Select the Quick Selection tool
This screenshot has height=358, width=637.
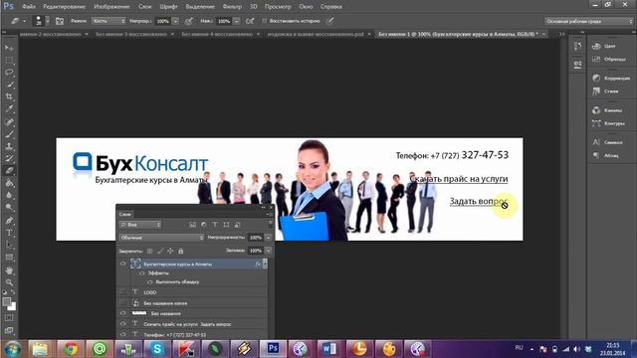pos(9,85)
